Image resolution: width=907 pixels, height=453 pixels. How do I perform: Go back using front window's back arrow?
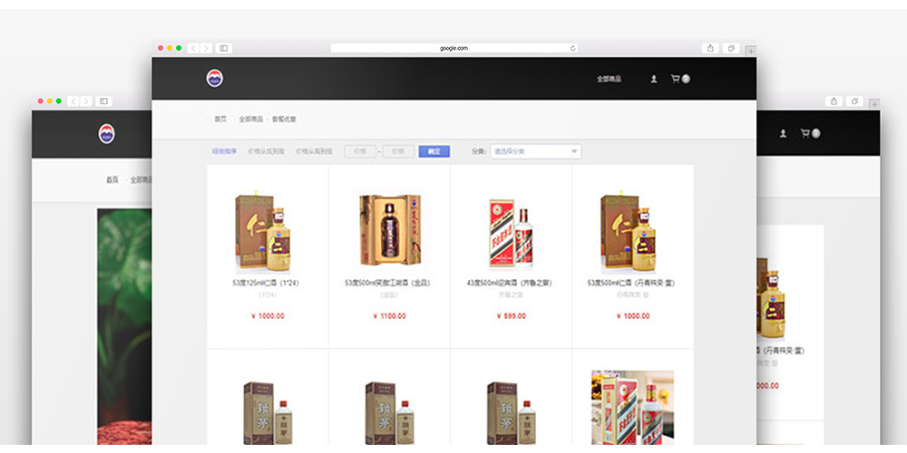[193, 48]
